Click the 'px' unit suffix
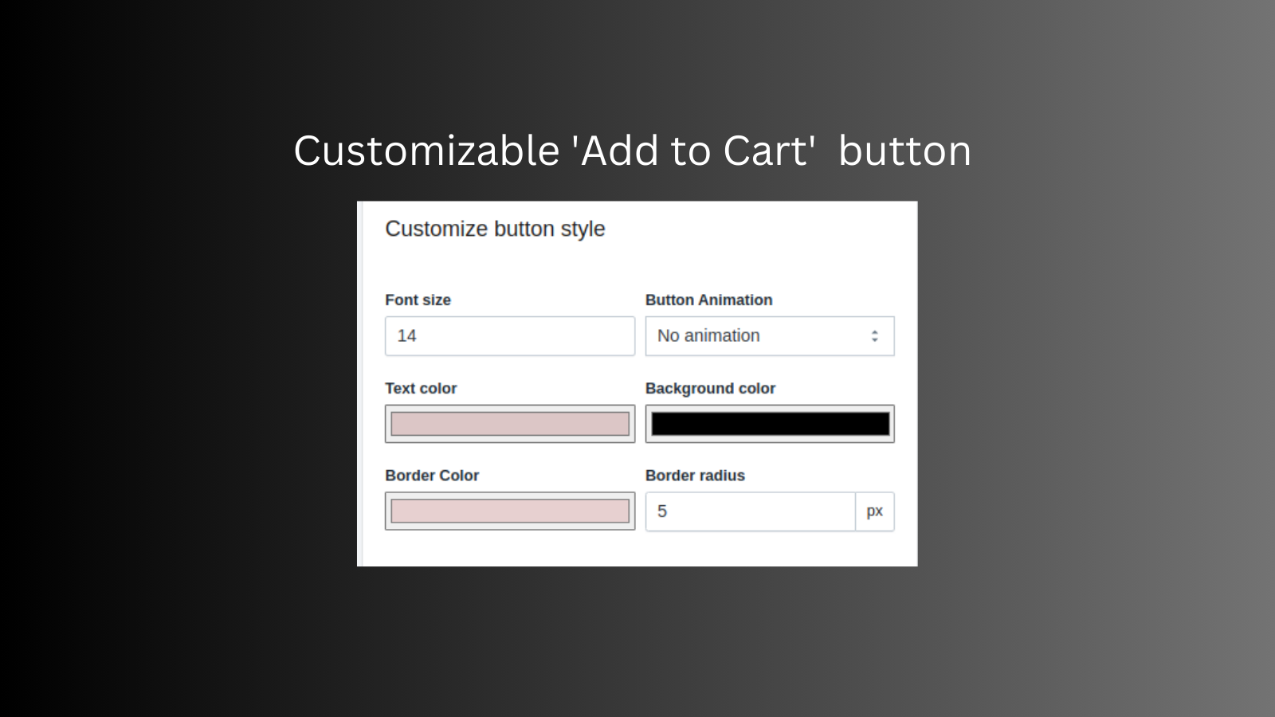This screenshot has width=1275, height=717. tap(875, 511)
